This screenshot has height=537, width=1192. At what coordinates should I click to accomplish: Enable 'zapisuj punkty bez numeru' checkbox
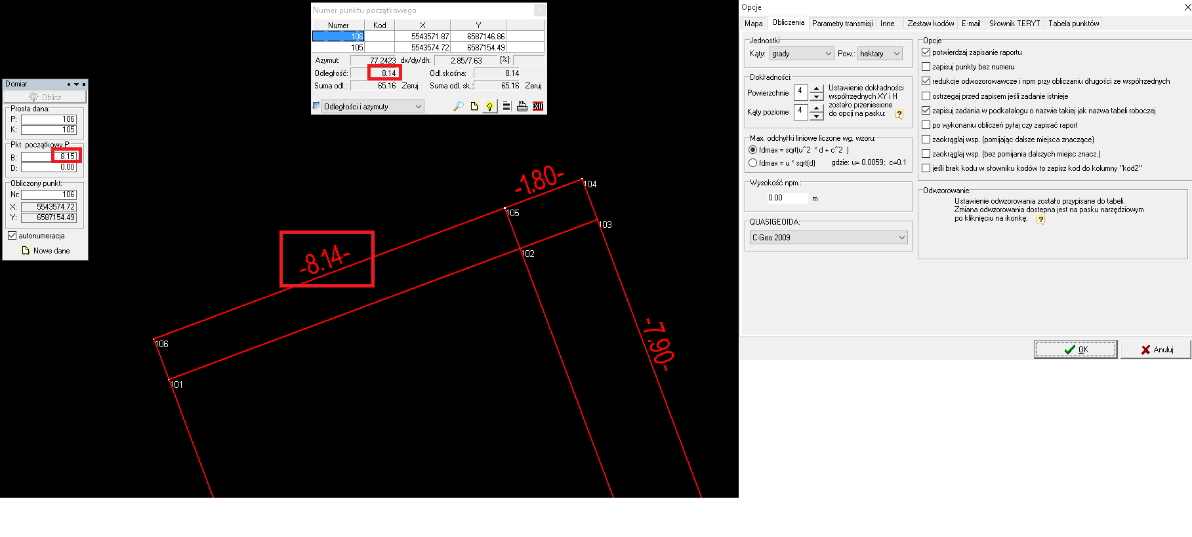click(926, 67)
